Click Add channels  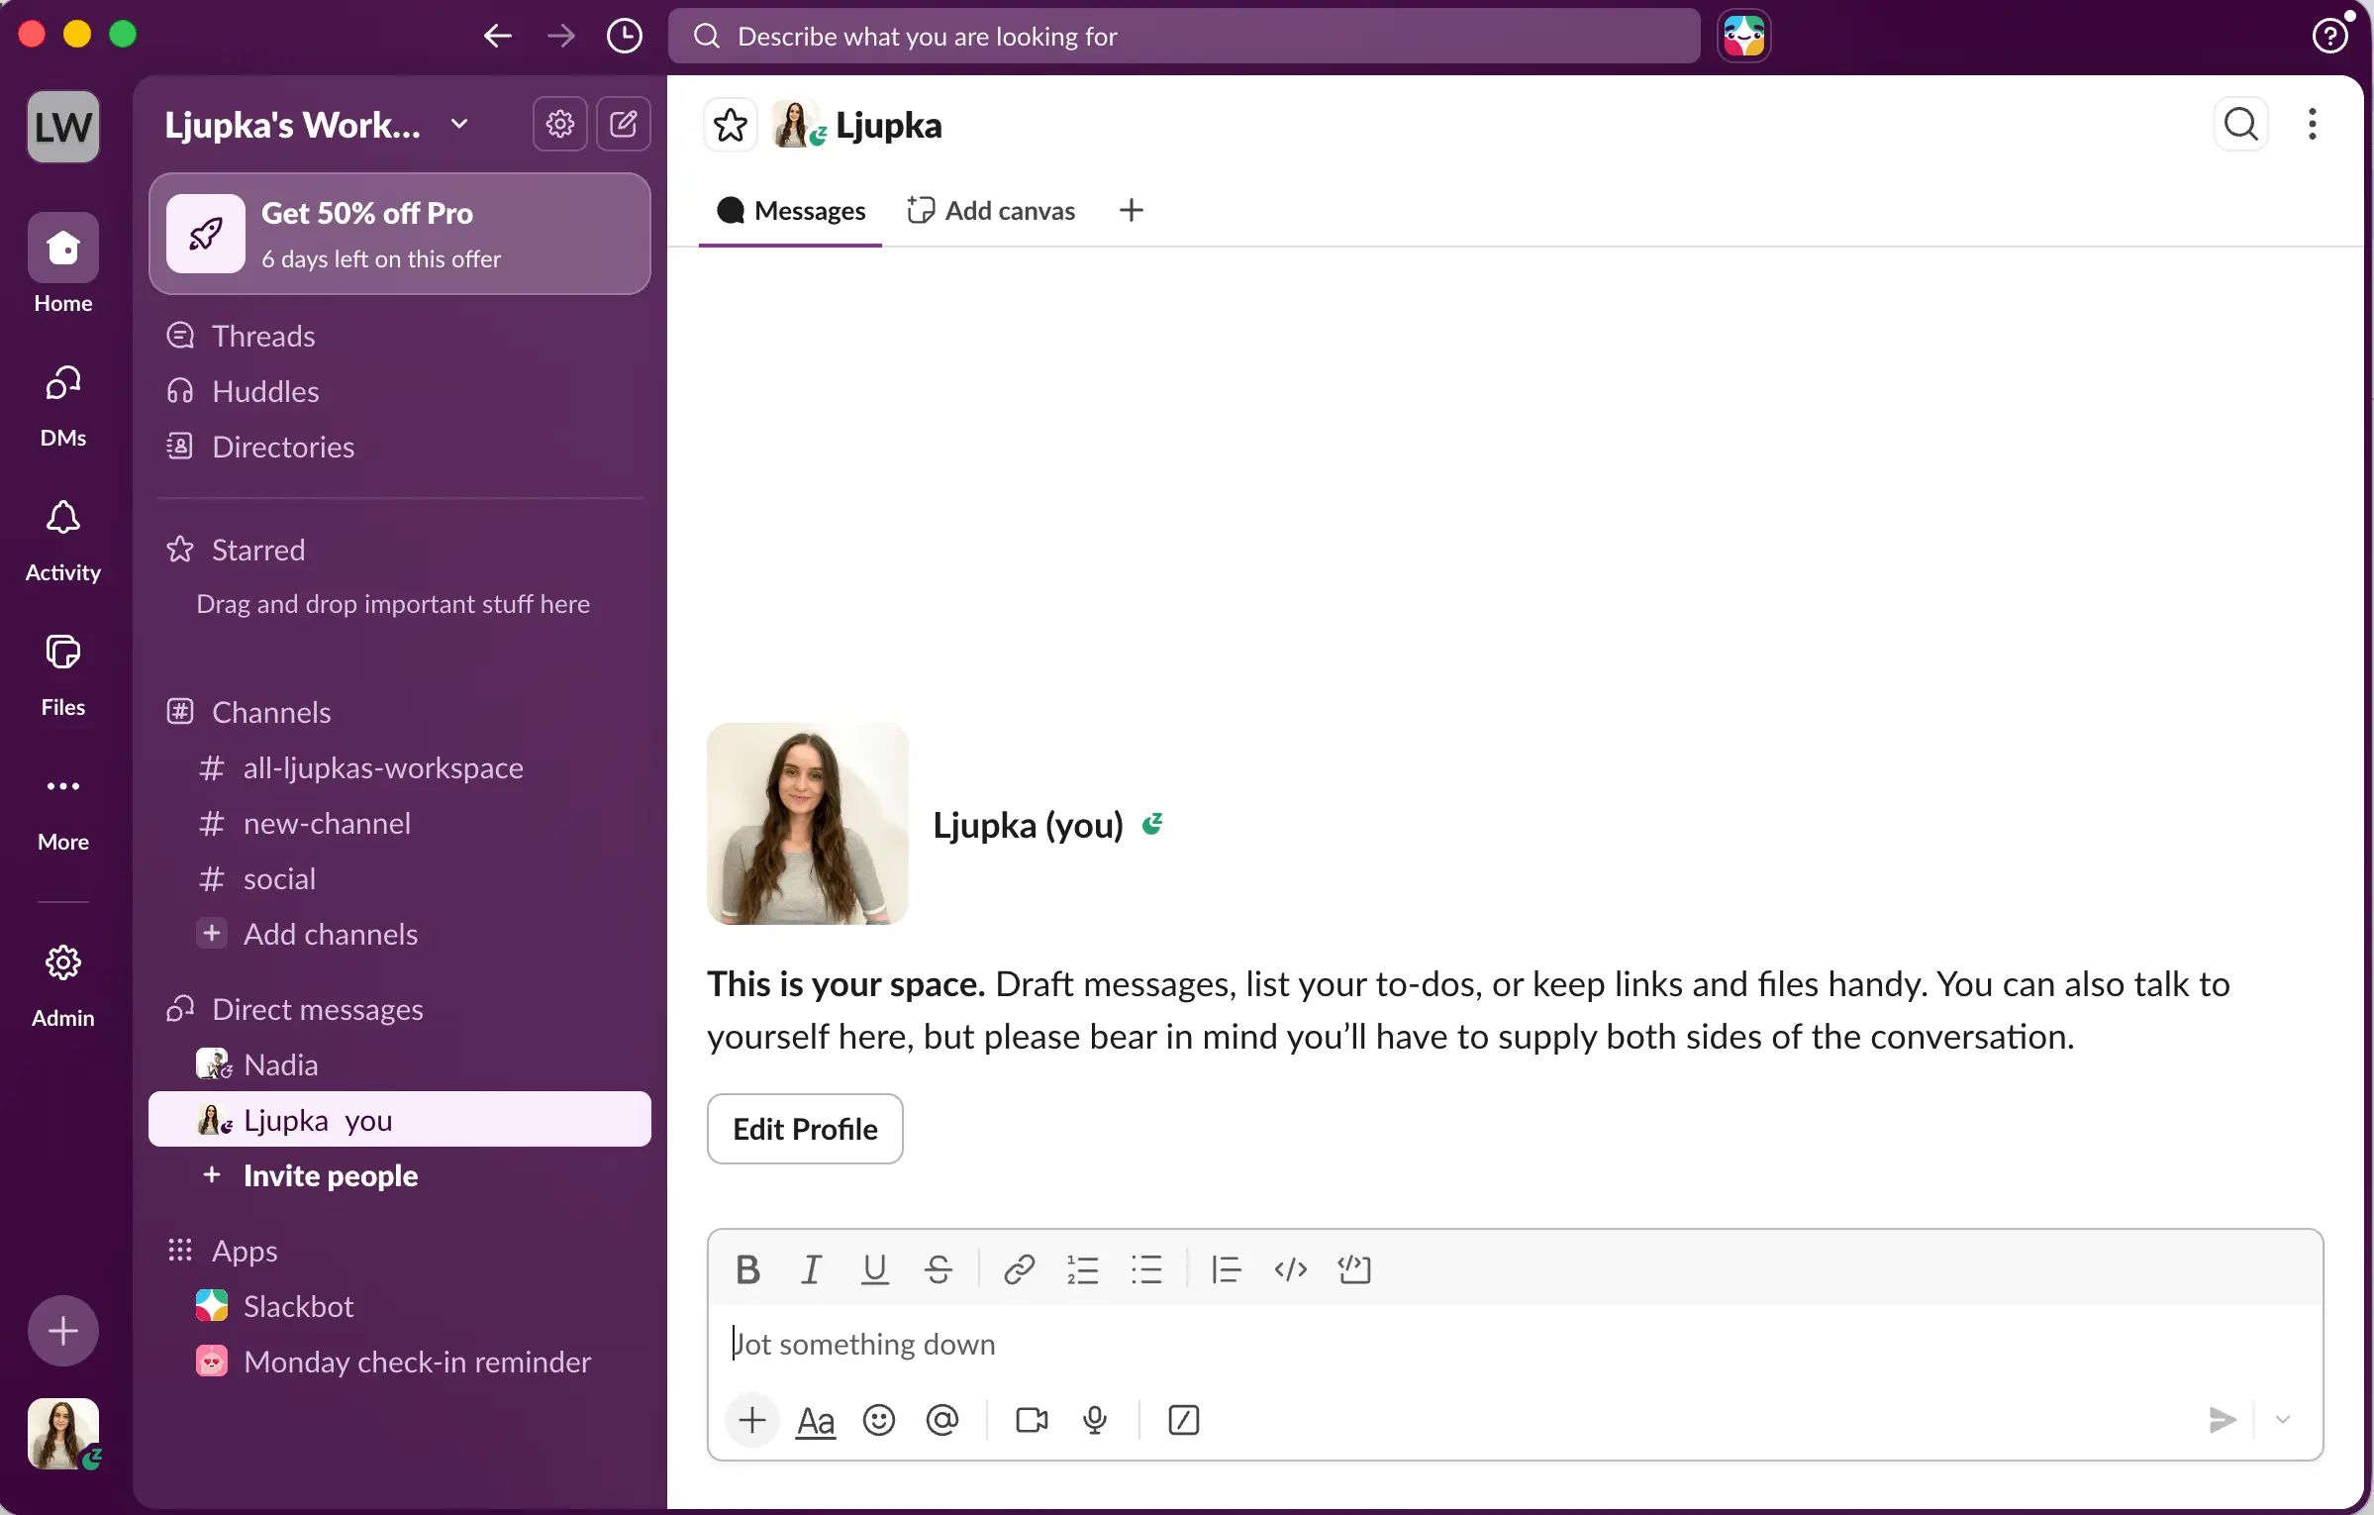pos(400,934)
